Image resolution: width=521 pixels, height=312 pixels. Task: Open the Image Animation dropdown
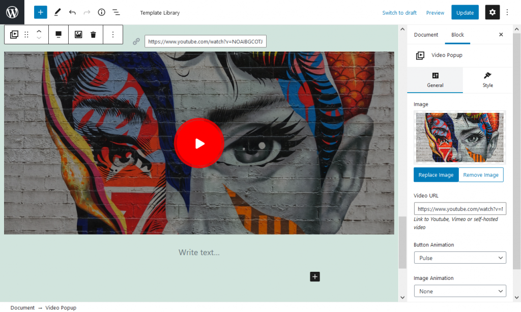pos(460,291)
